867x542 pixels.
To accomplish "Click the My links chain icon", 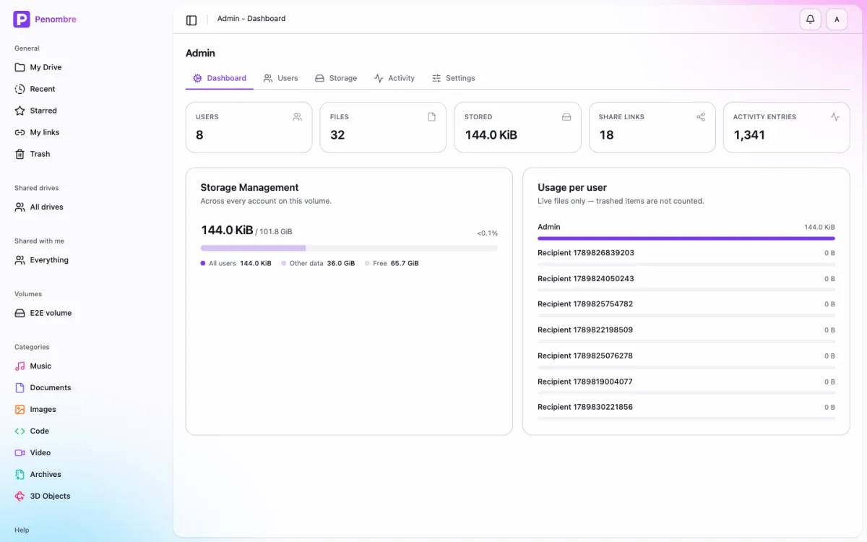I will tap(20, 132).
